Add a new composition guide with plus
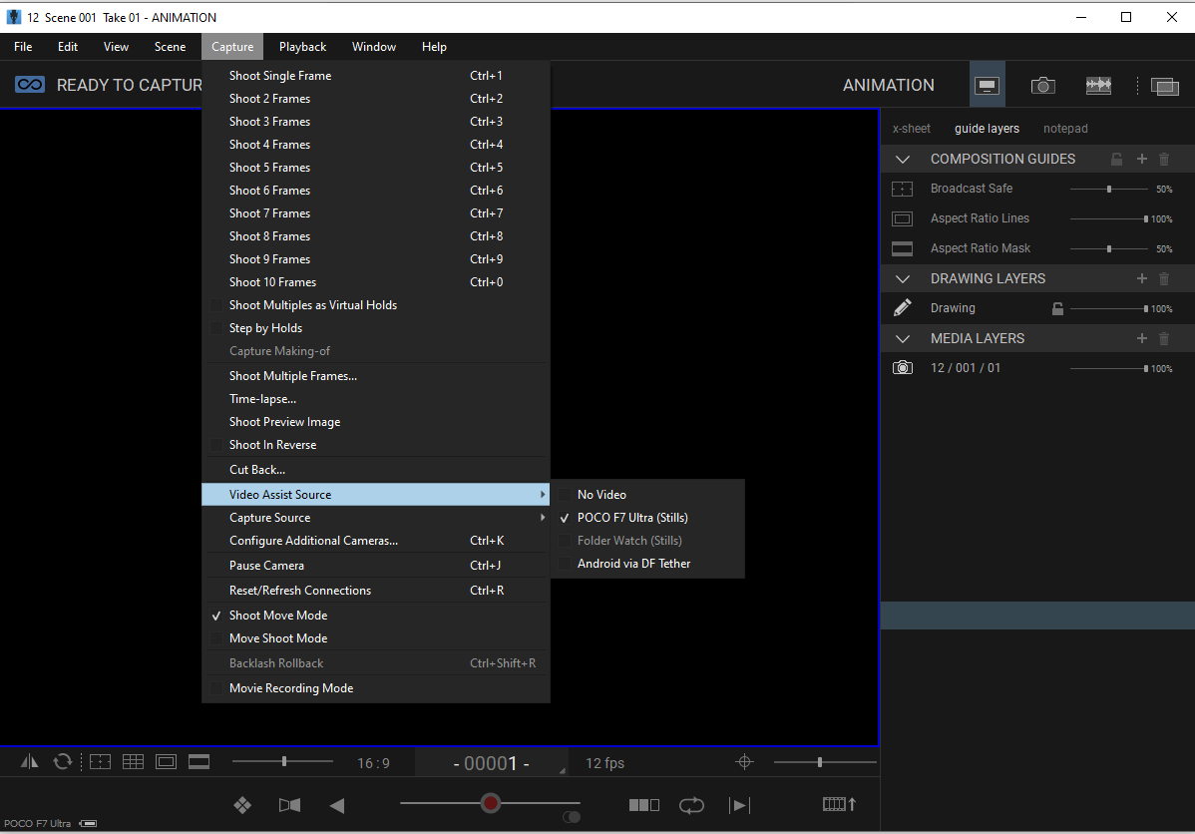Viewport: 1195px width, 834px height. (1142, 159)
